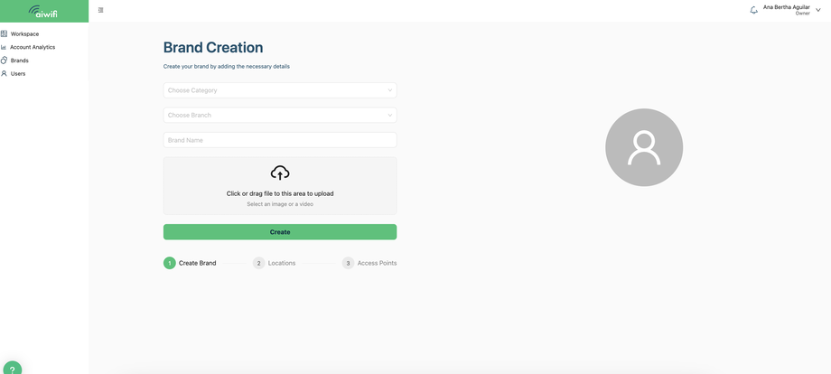Screen dimensions: 831x374
Task: Select step 2 Locations
Action: click(x=274, y=263)
